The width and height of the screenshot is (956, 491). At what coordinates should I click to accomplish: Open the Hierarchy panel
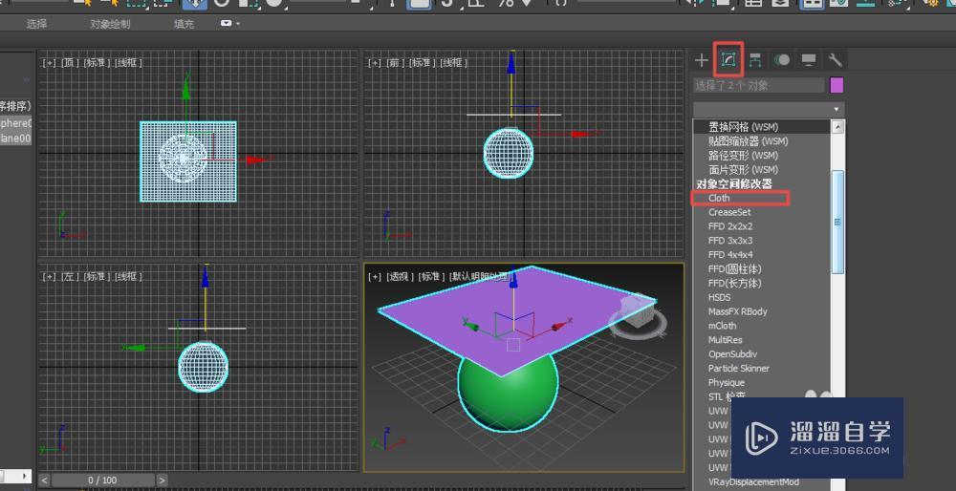click(755, 60)
